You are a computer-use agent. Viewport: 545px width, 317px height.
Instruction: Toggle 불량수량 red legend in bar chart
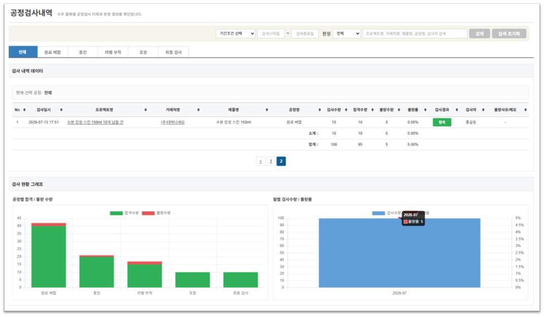(x=156, y=213)
